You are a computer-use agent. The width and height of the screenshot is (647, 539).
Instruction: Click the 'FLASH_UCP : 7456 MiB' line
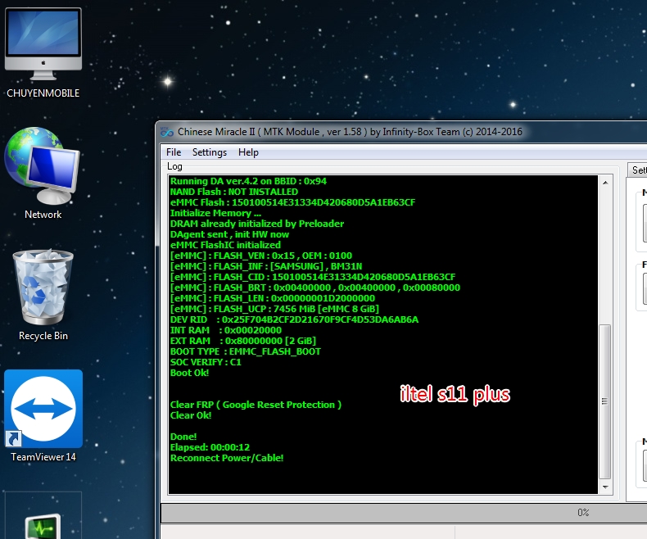(x=274, y=309)
